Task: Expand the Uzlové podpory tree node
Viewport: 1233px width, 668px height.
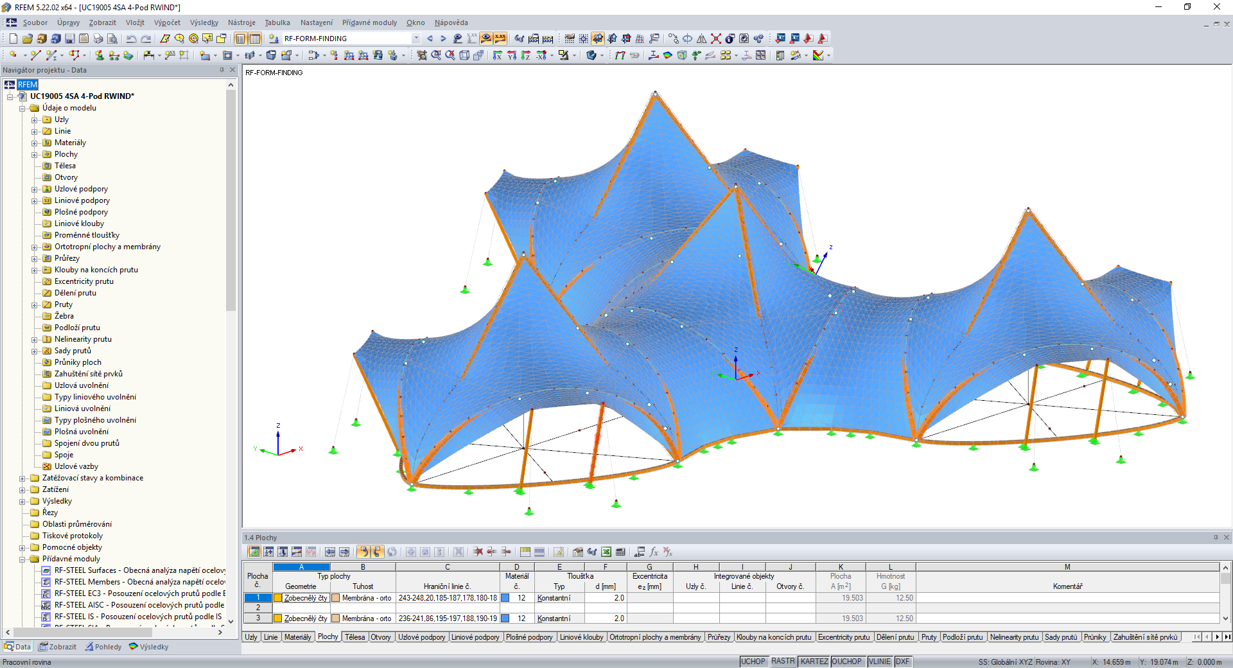Action: (35, 189)
